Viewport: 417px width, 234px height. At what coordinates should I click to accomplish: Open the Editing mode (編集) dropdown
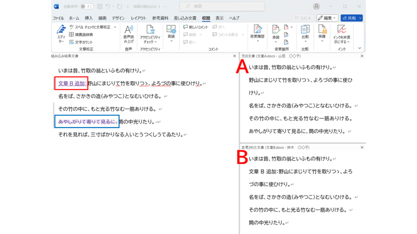click(x=327, y=18)
